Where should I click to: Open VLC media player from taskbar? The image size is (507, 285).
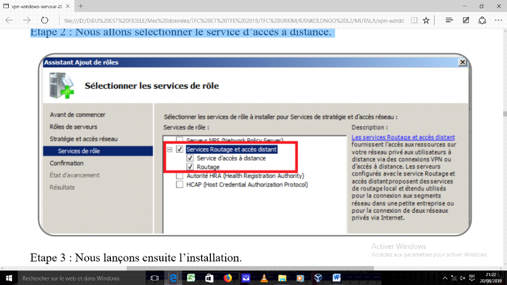pyautogui.click(x=264, y=278)
